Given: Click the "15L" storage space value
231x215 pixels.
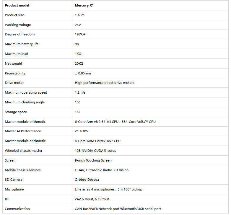Looking at the screenshot, I should point(78,112).
